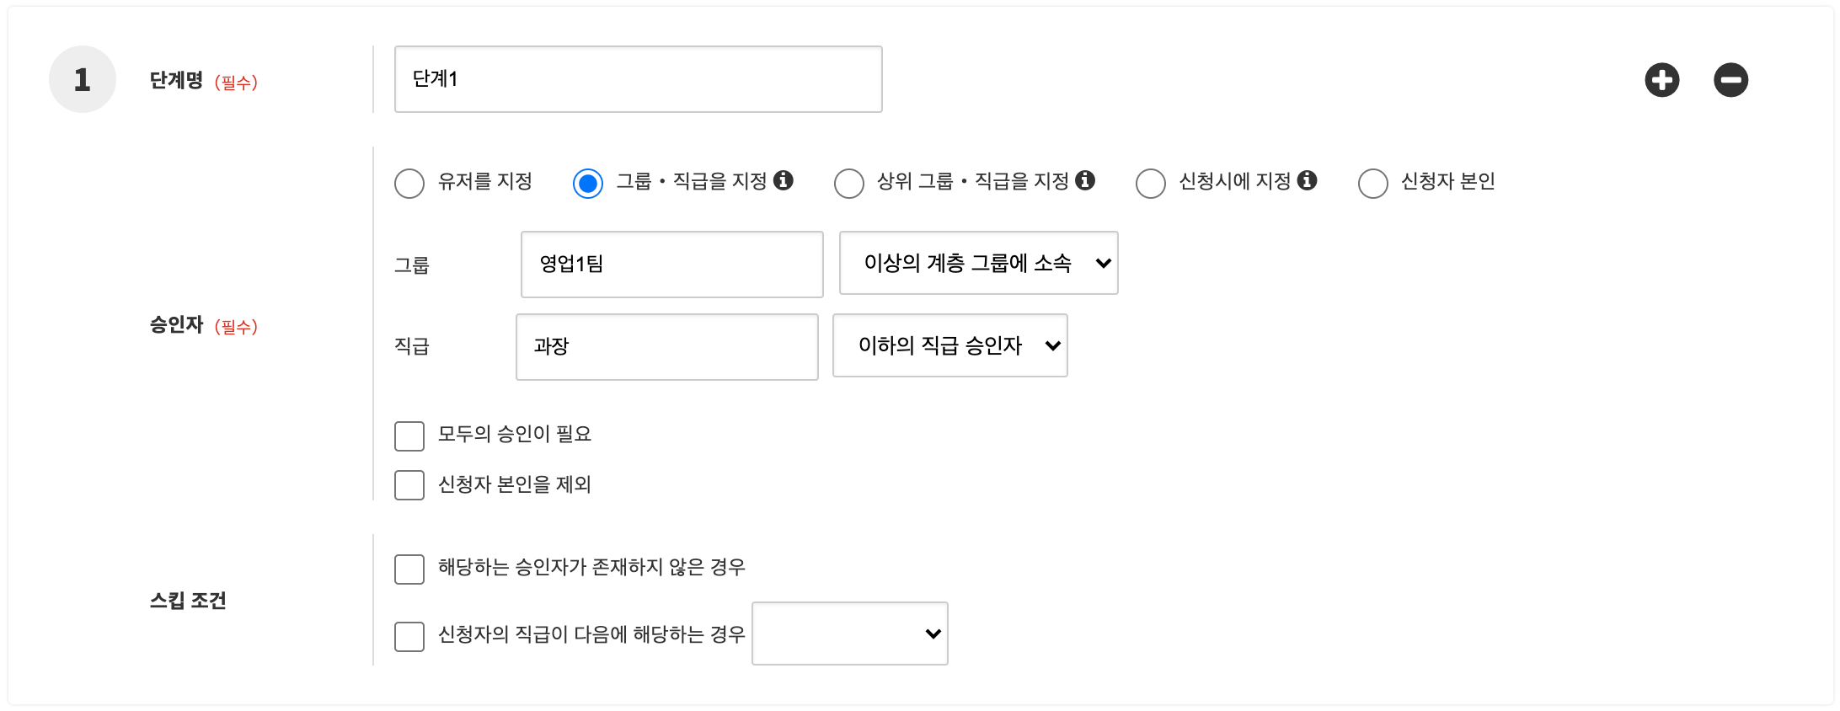Image resolution: width=1840 pixels, height=711 pixels.
Task: Click info icon beside 그룹・직급을 지정
Action: 784,180
